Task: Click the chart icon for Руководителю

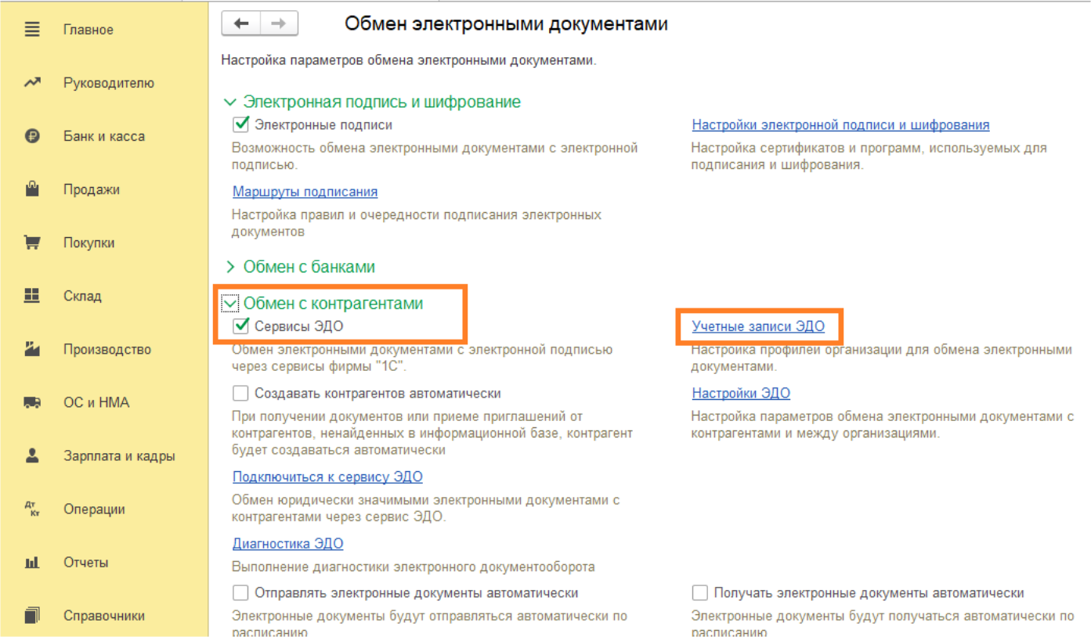Action: (32, 83)
